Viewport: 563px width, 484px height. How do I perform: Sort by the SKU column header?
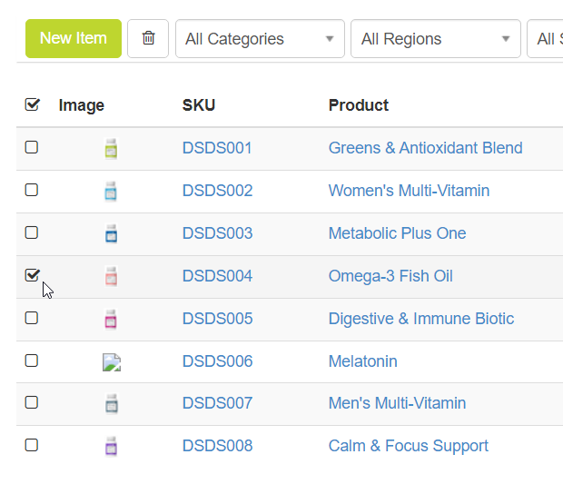pos(199,105)
